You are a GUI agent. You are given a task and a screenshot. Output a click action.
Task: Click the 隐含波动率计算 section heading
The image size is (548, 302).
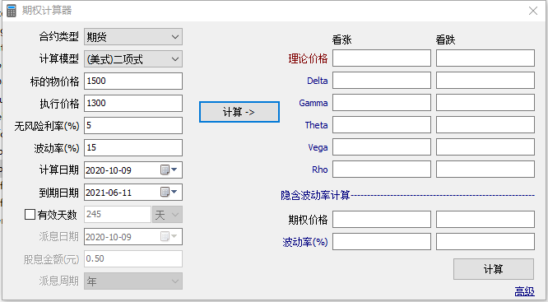point(315,195)
